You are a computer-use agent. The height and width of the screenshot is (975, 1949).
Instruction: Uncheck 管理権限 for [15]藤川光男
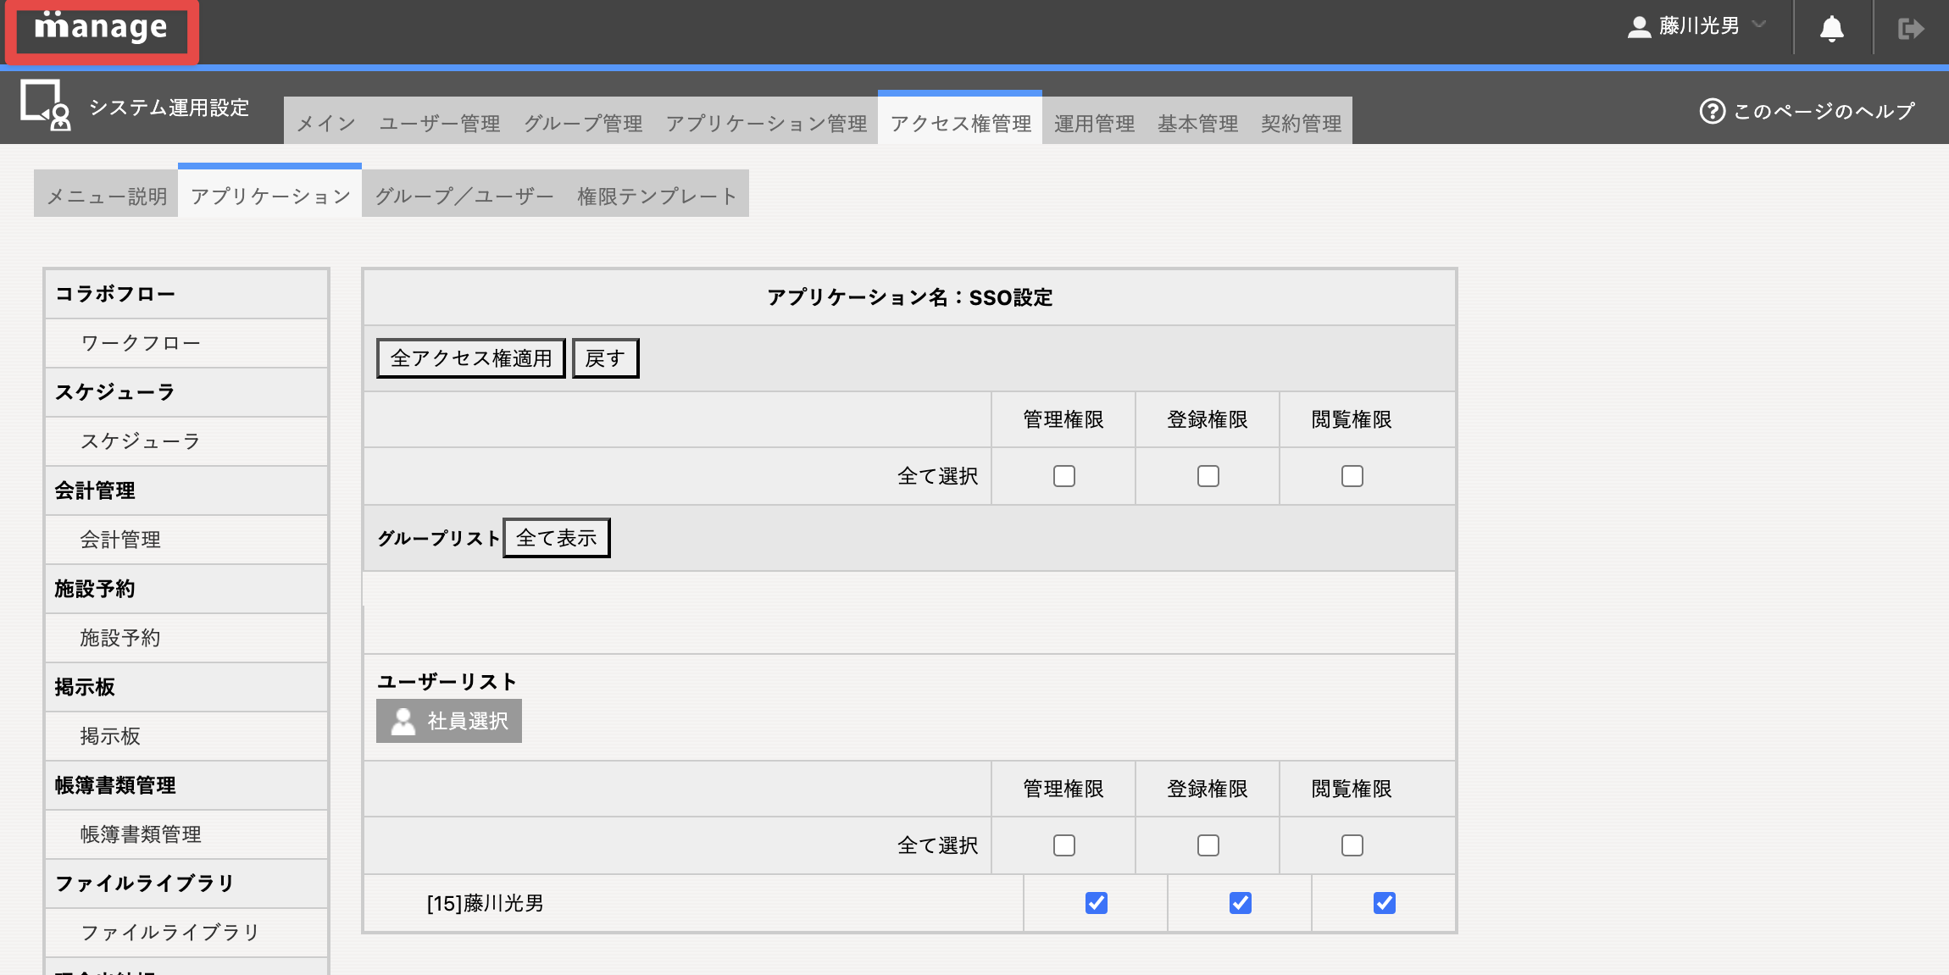pyautogui.click(x=1097, y=903)
